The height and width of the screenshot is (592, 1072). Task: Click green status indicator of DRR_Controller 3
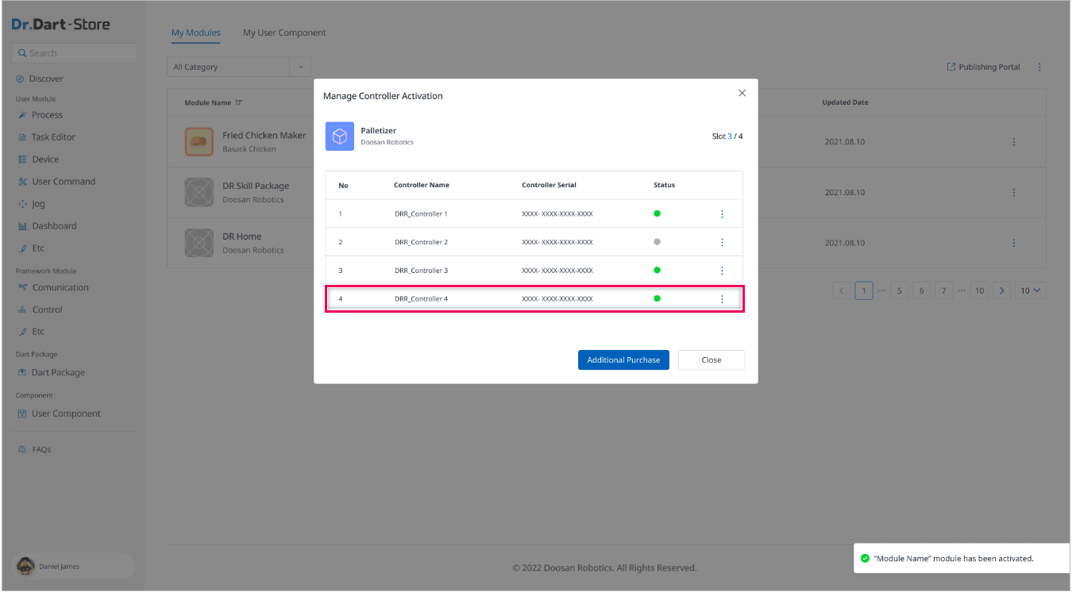657,271
